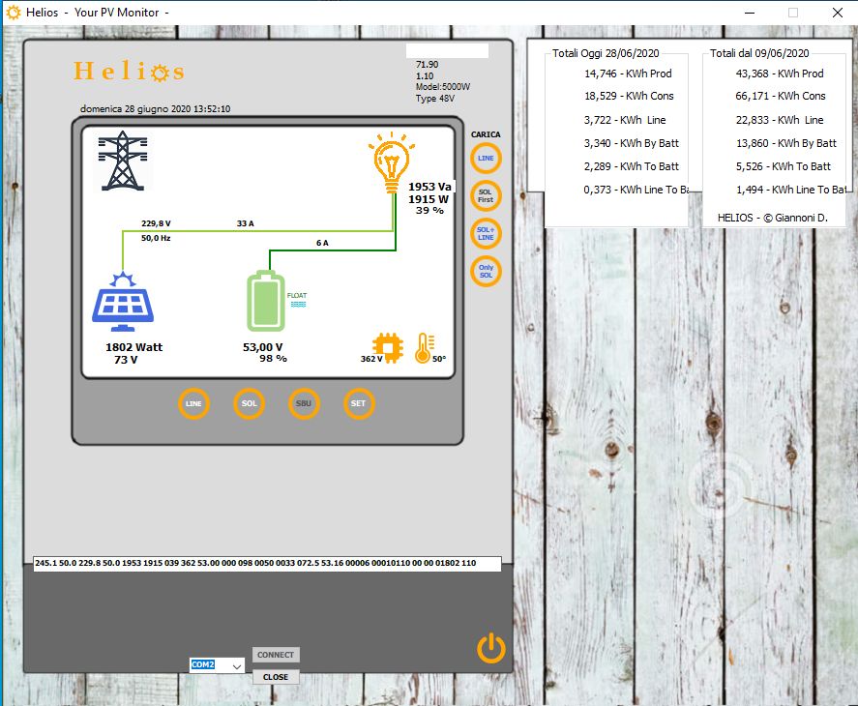The image size is (858, 706).
Task: Click the raw serial data text field
Action: [267, 563]
